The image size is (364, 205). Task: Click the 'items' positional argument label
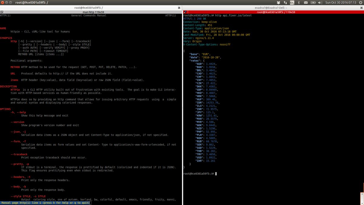[14, 80]
